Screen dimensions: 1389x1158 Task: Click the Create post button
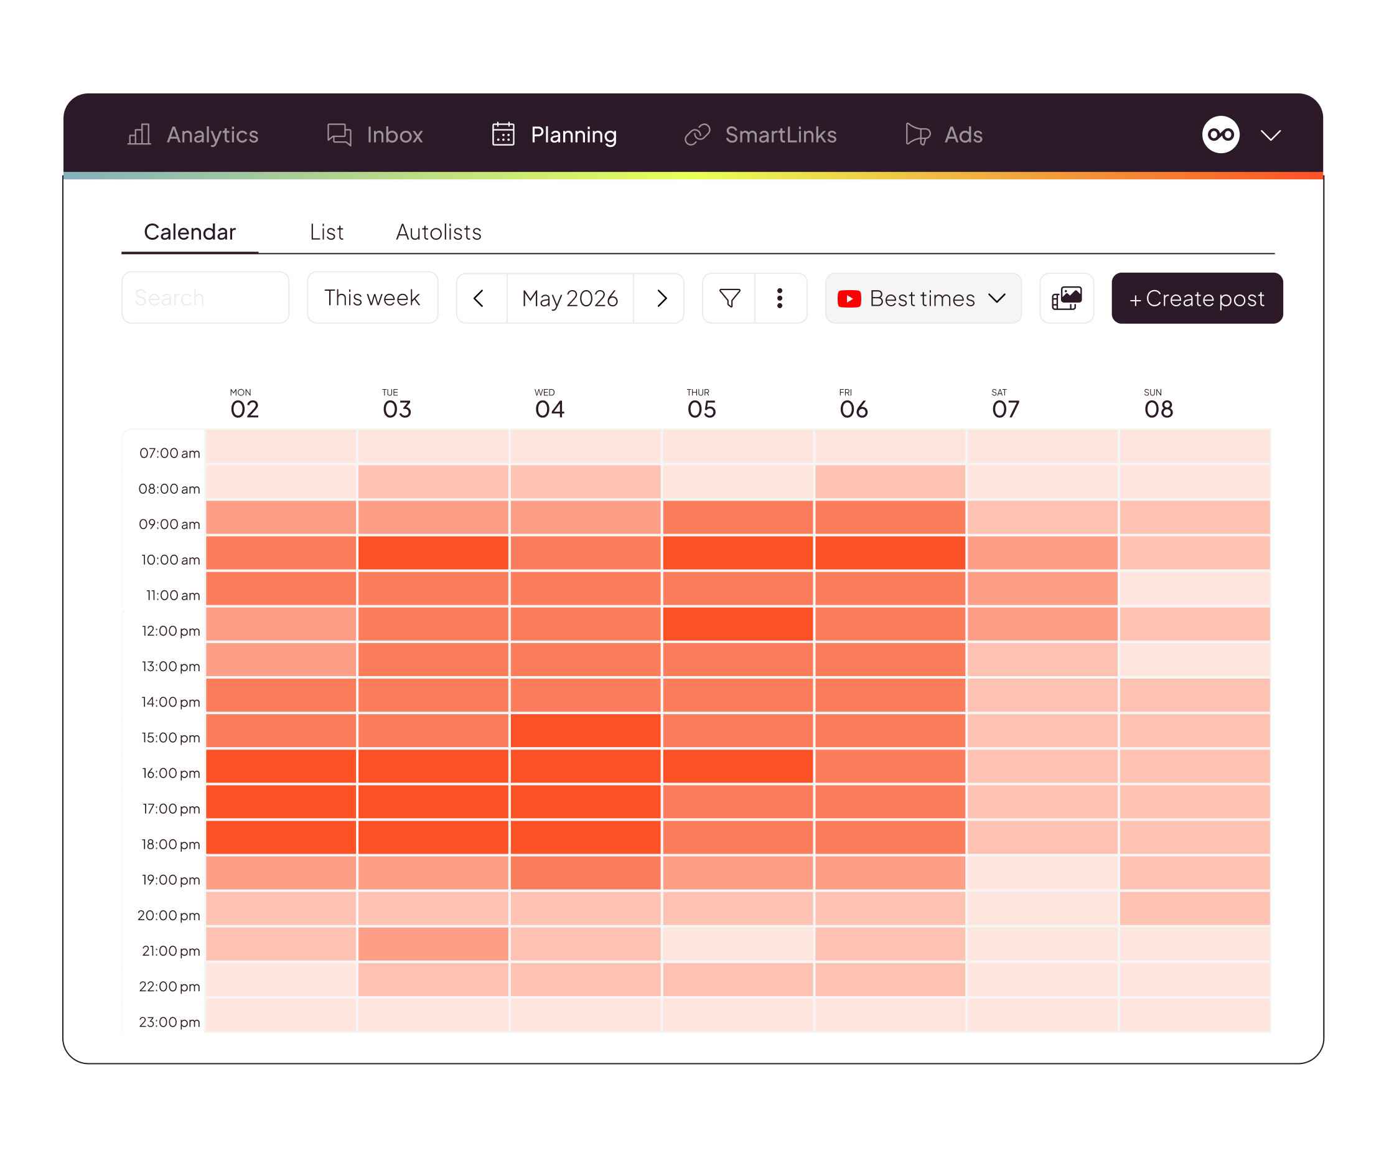click(1197, 298)
